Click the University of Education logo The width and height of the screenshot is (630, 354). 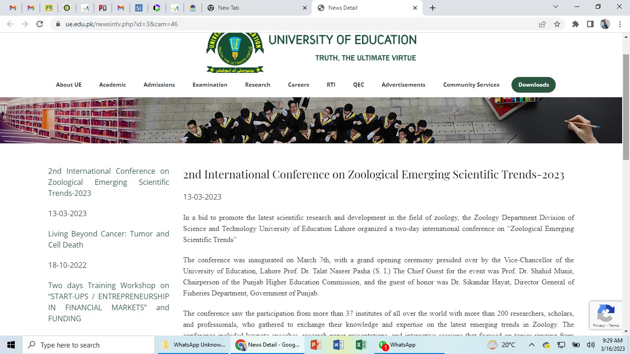[235, 52]
